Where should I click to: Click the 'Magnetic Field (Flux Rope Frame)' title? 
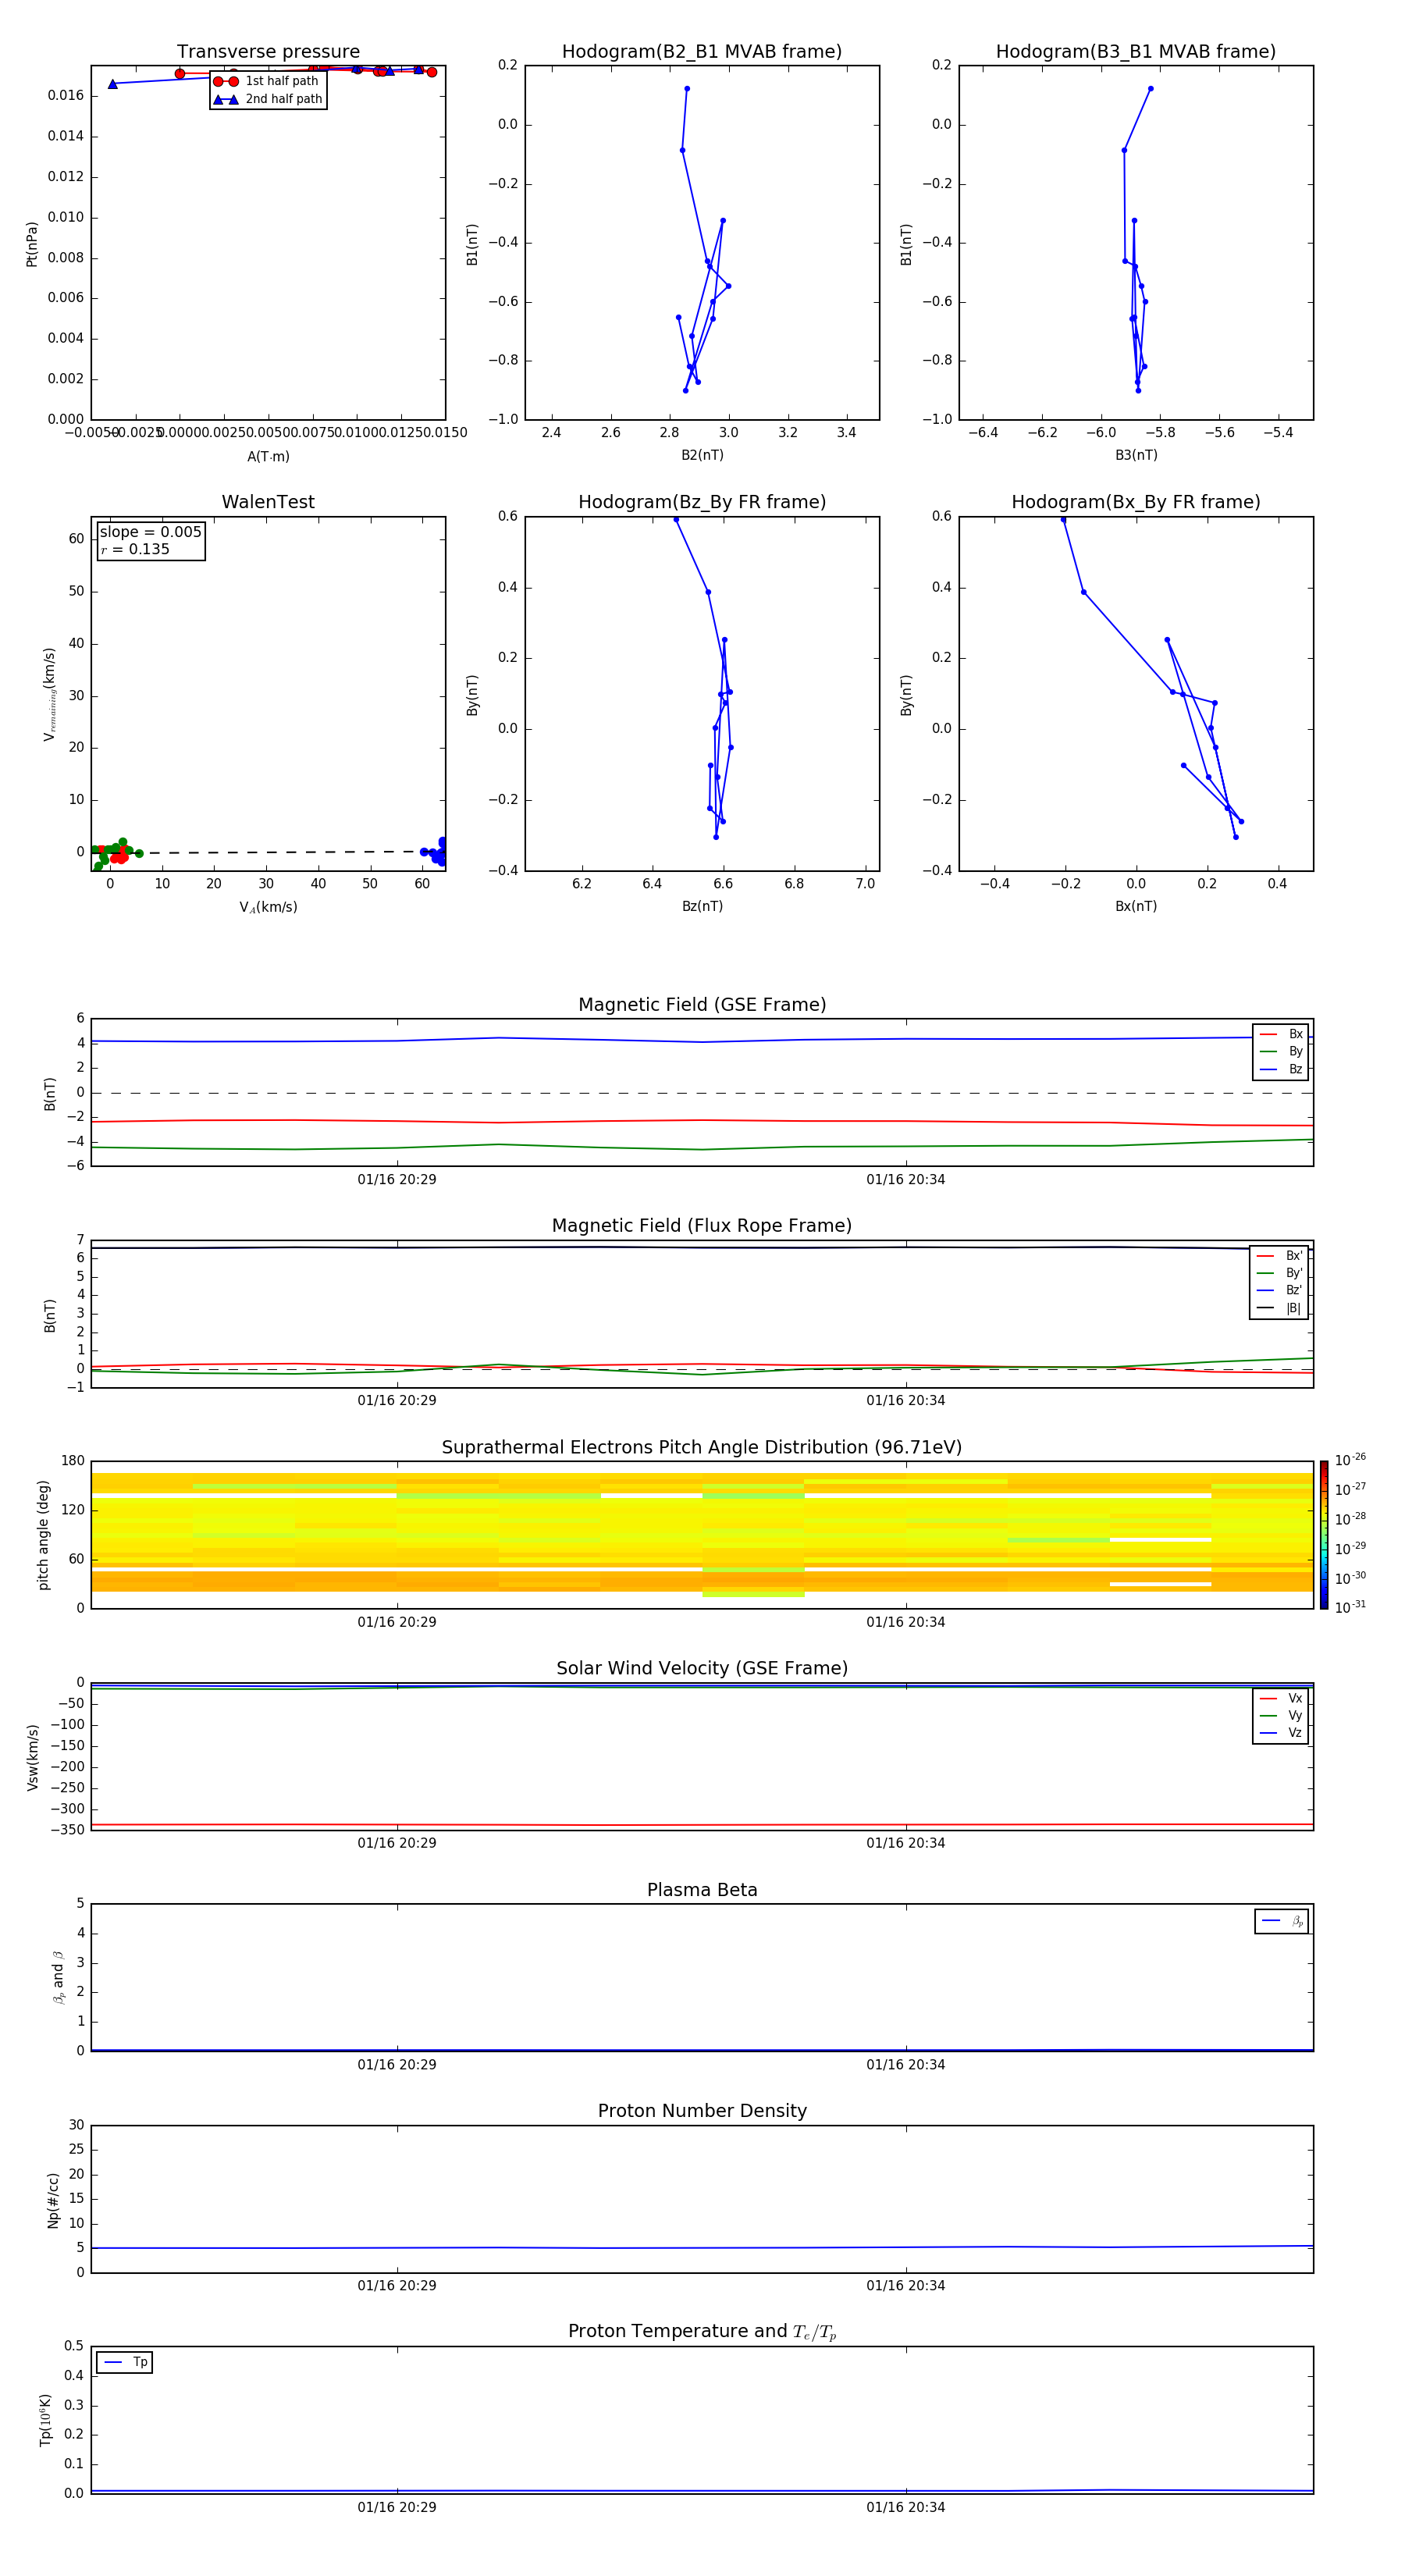click(702, 1226)
